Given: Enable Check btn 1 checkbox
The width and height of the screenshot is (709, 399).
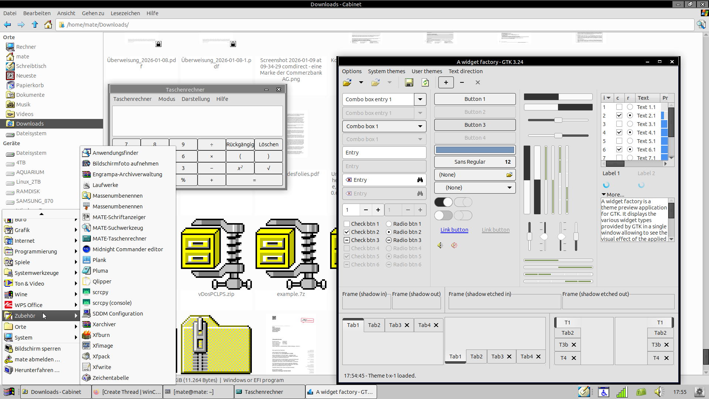Looking at the screenshot, I should [x=347, y=224].
